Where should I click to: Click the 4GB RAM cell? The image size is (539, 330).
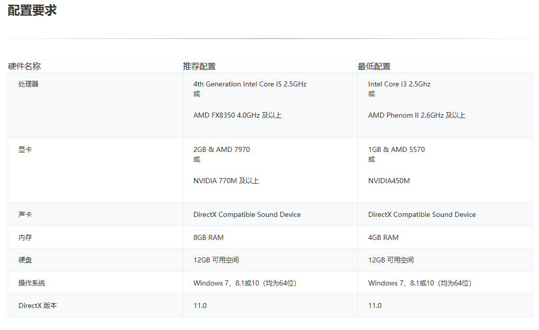tap(383, 237)
